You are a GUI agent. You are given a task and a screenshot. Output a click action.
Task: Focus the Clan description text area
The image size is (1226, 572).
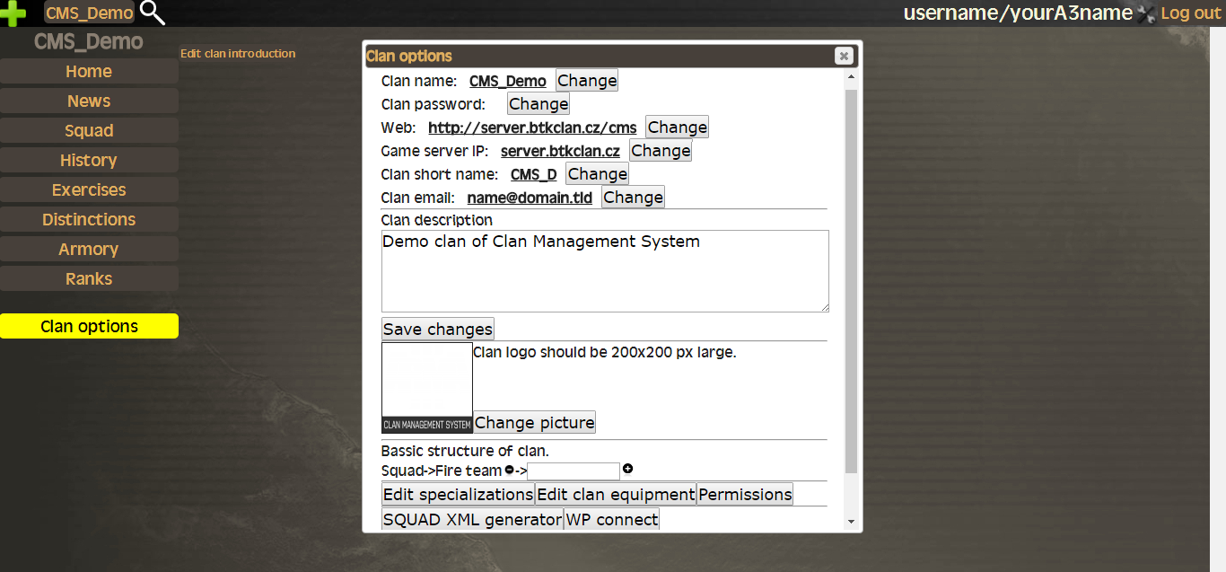coord(604,271)
